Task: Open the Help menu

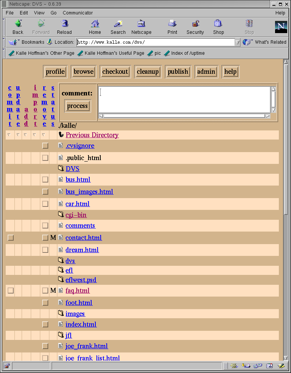Action: (x=280, y=13)
